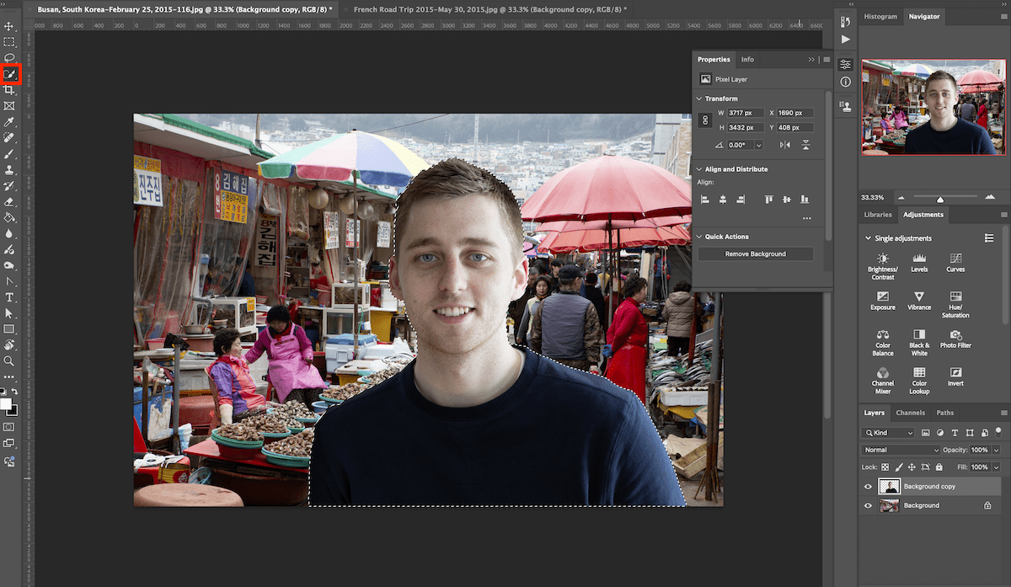Hide the Background copy layer
The image size is (1011, 587).
(x=868, y=486)
